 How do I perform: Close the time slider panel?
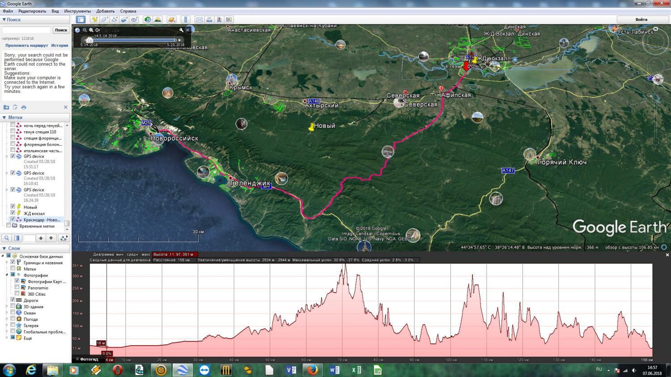(188, 30)
